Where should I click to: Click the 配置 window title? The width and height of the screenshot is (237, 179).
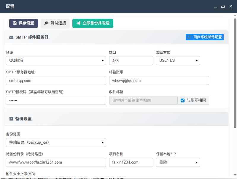tap(10, 6)
